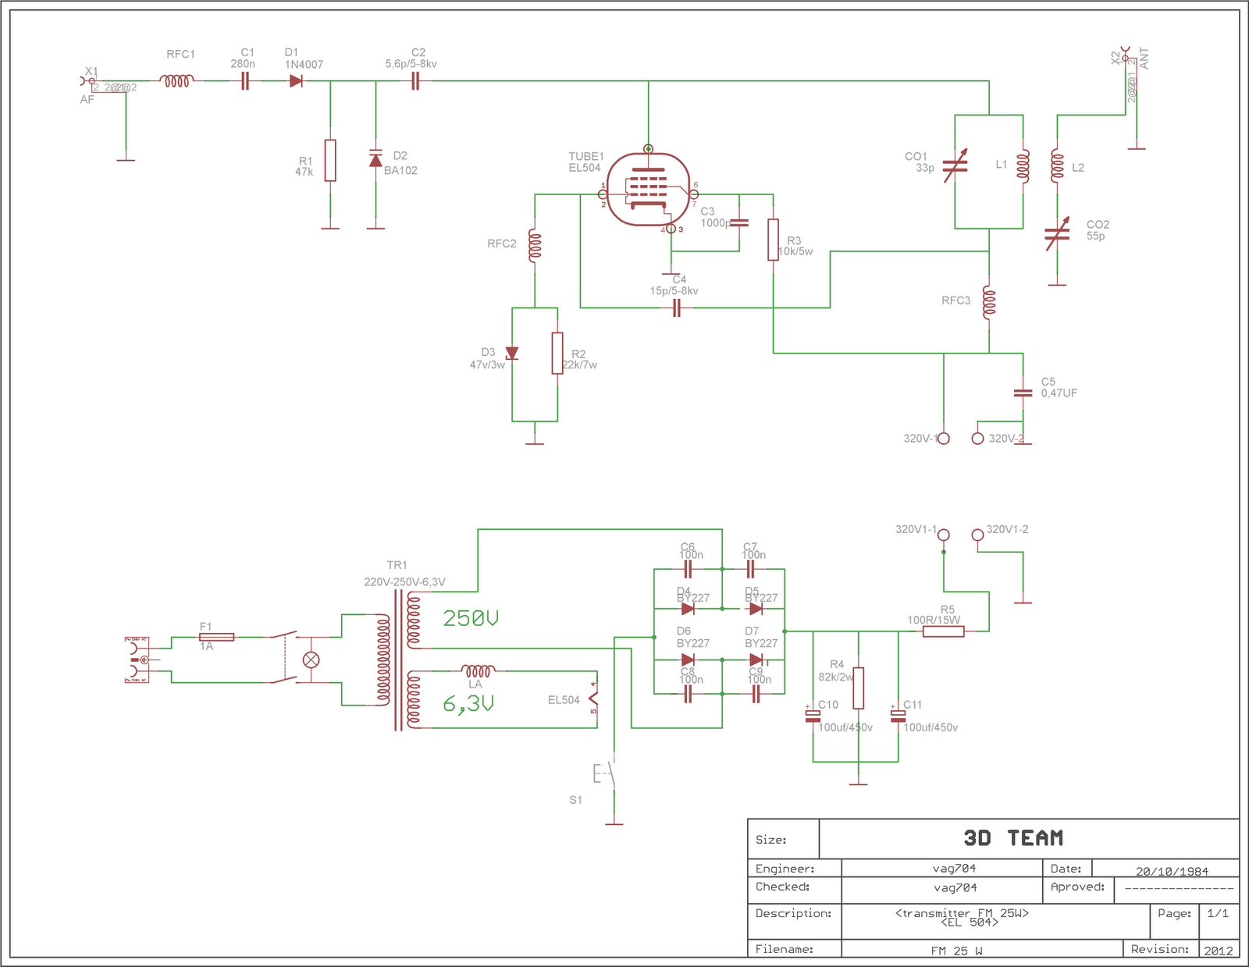Select the 320V1-2 terminal on power supply
This screenshot has height=967, width=1249.
point(977,535)
